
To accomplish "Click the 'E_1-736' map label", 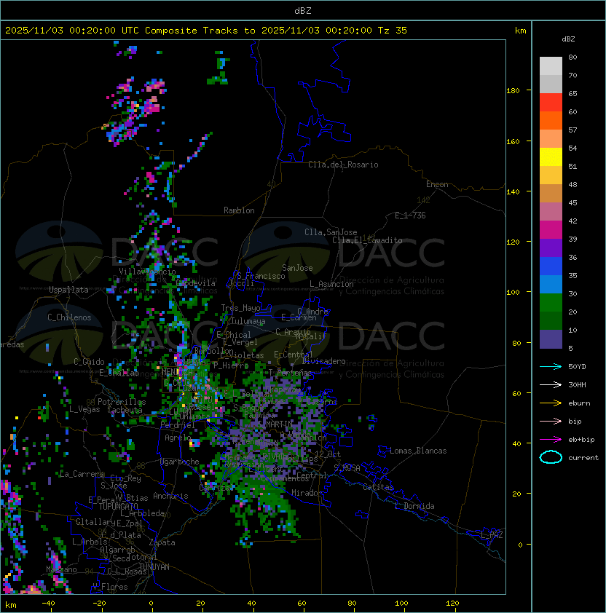I will 410,215.
